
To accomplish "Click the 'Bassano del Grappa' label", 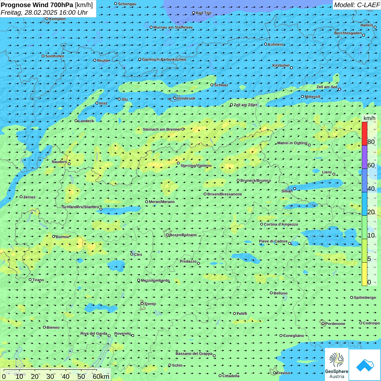I will point(194,354).
